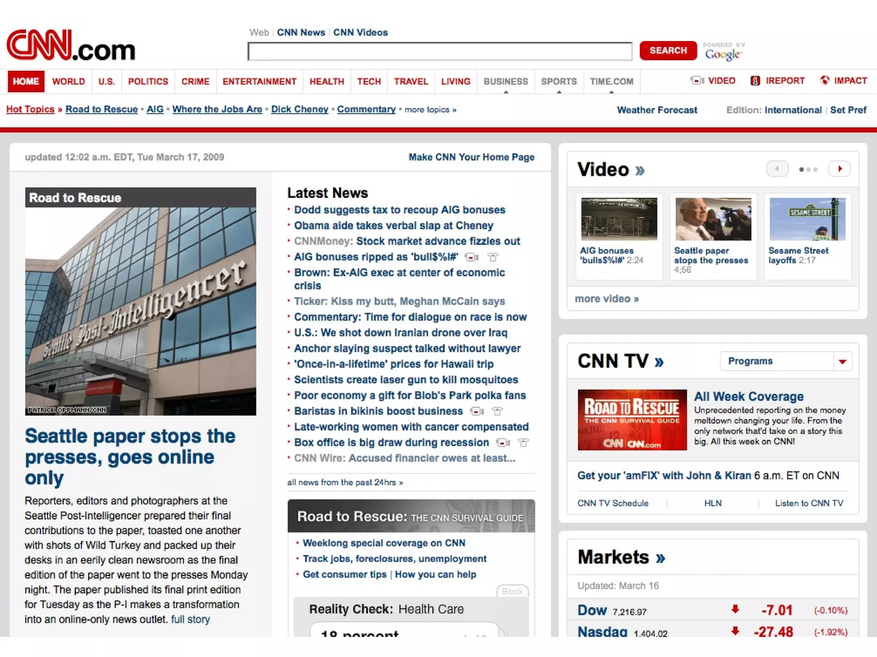Image resolution: width=877 pixels, height=657 pixels.
Task: Open Sesame Street layoffs video thumbnail
Action: (x=807, y=219)
